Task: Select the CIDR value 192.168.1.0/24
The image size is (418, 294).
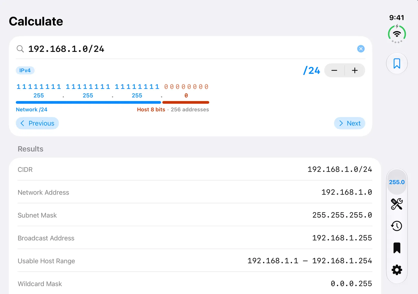Action: 340,170
